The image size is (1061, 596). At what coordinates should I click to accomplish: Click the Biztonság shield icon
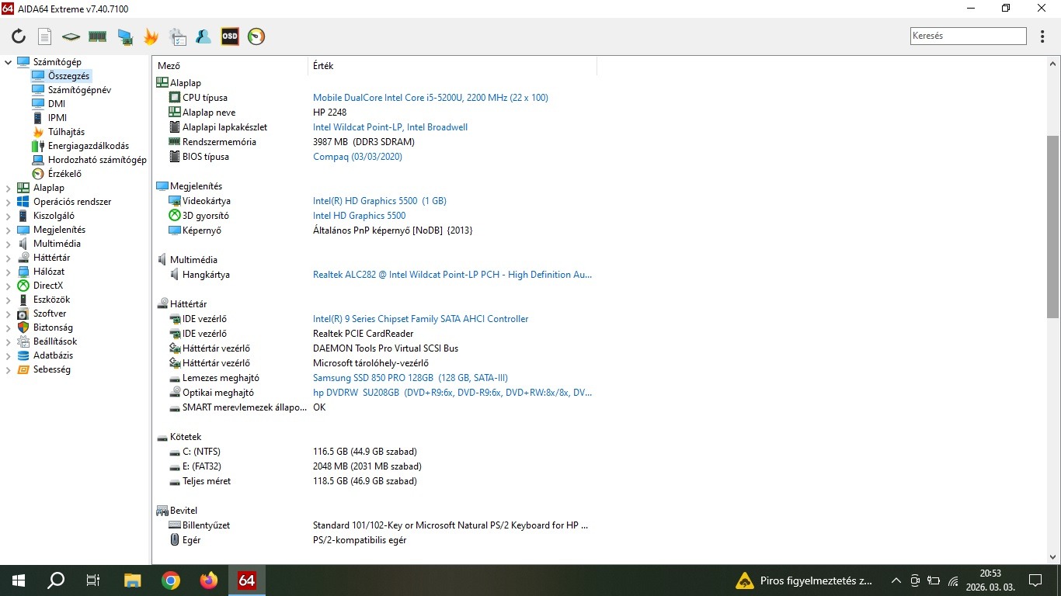tap(23, 327)
